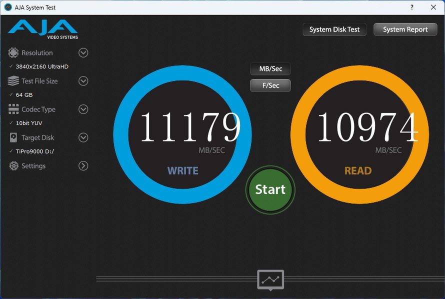Switch units to MB/Sec
The height and width of the screenshot is (299, 445).
click(x=270, y=69)
